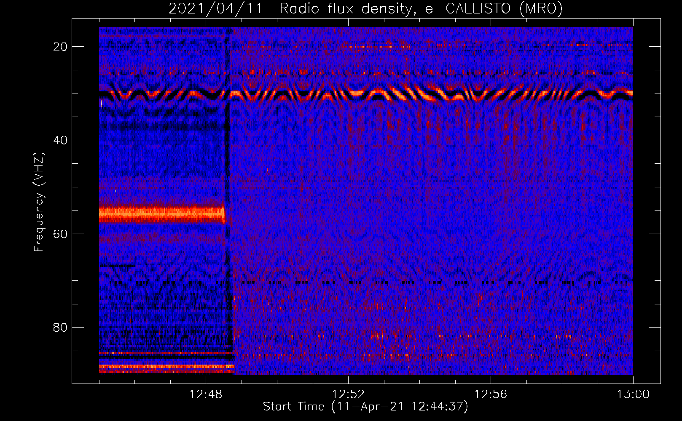
Task: Click the 'Frequency (MHZ)' axis label
Action: (39, 203)
